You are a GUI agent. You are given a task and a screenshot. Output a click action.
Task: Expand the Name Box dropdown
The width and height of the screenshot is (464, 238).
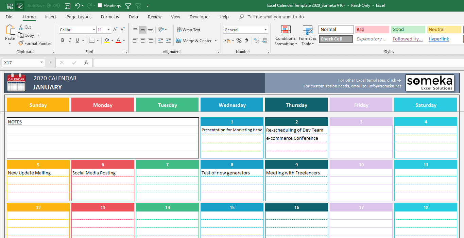point(42,63)
